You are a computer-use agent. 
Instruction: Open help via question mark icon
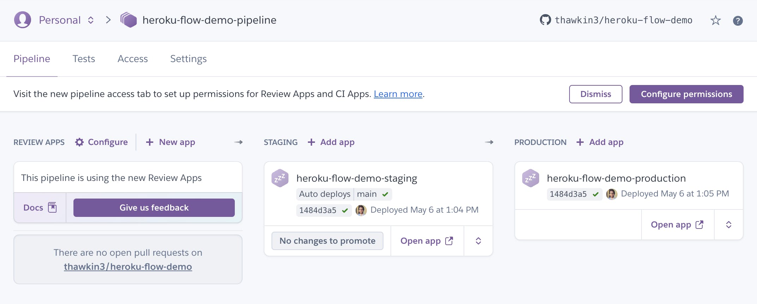738,21
